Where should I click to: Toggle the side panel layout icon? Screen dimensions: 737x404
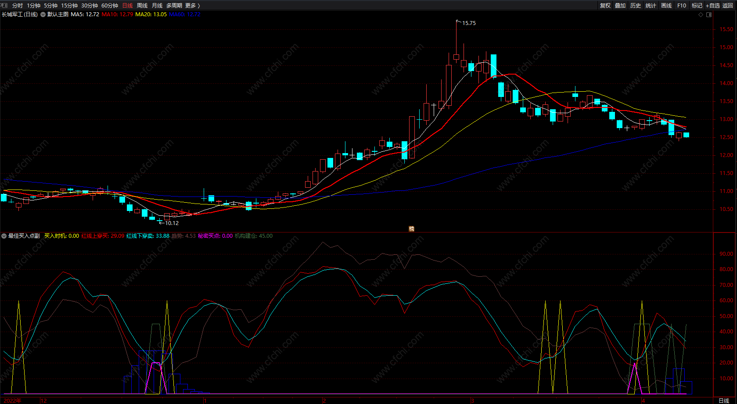pyautogui.click(x=709, y=14)
